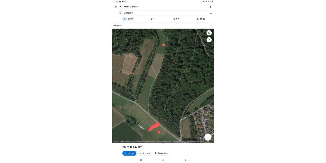Open the map layers icon

click(209, 33)
